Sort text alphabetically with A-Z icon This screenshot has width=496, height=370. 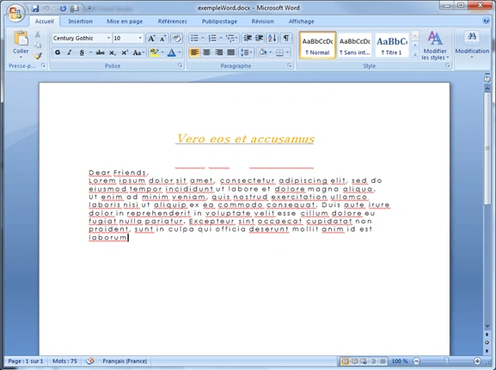[272, 39]
